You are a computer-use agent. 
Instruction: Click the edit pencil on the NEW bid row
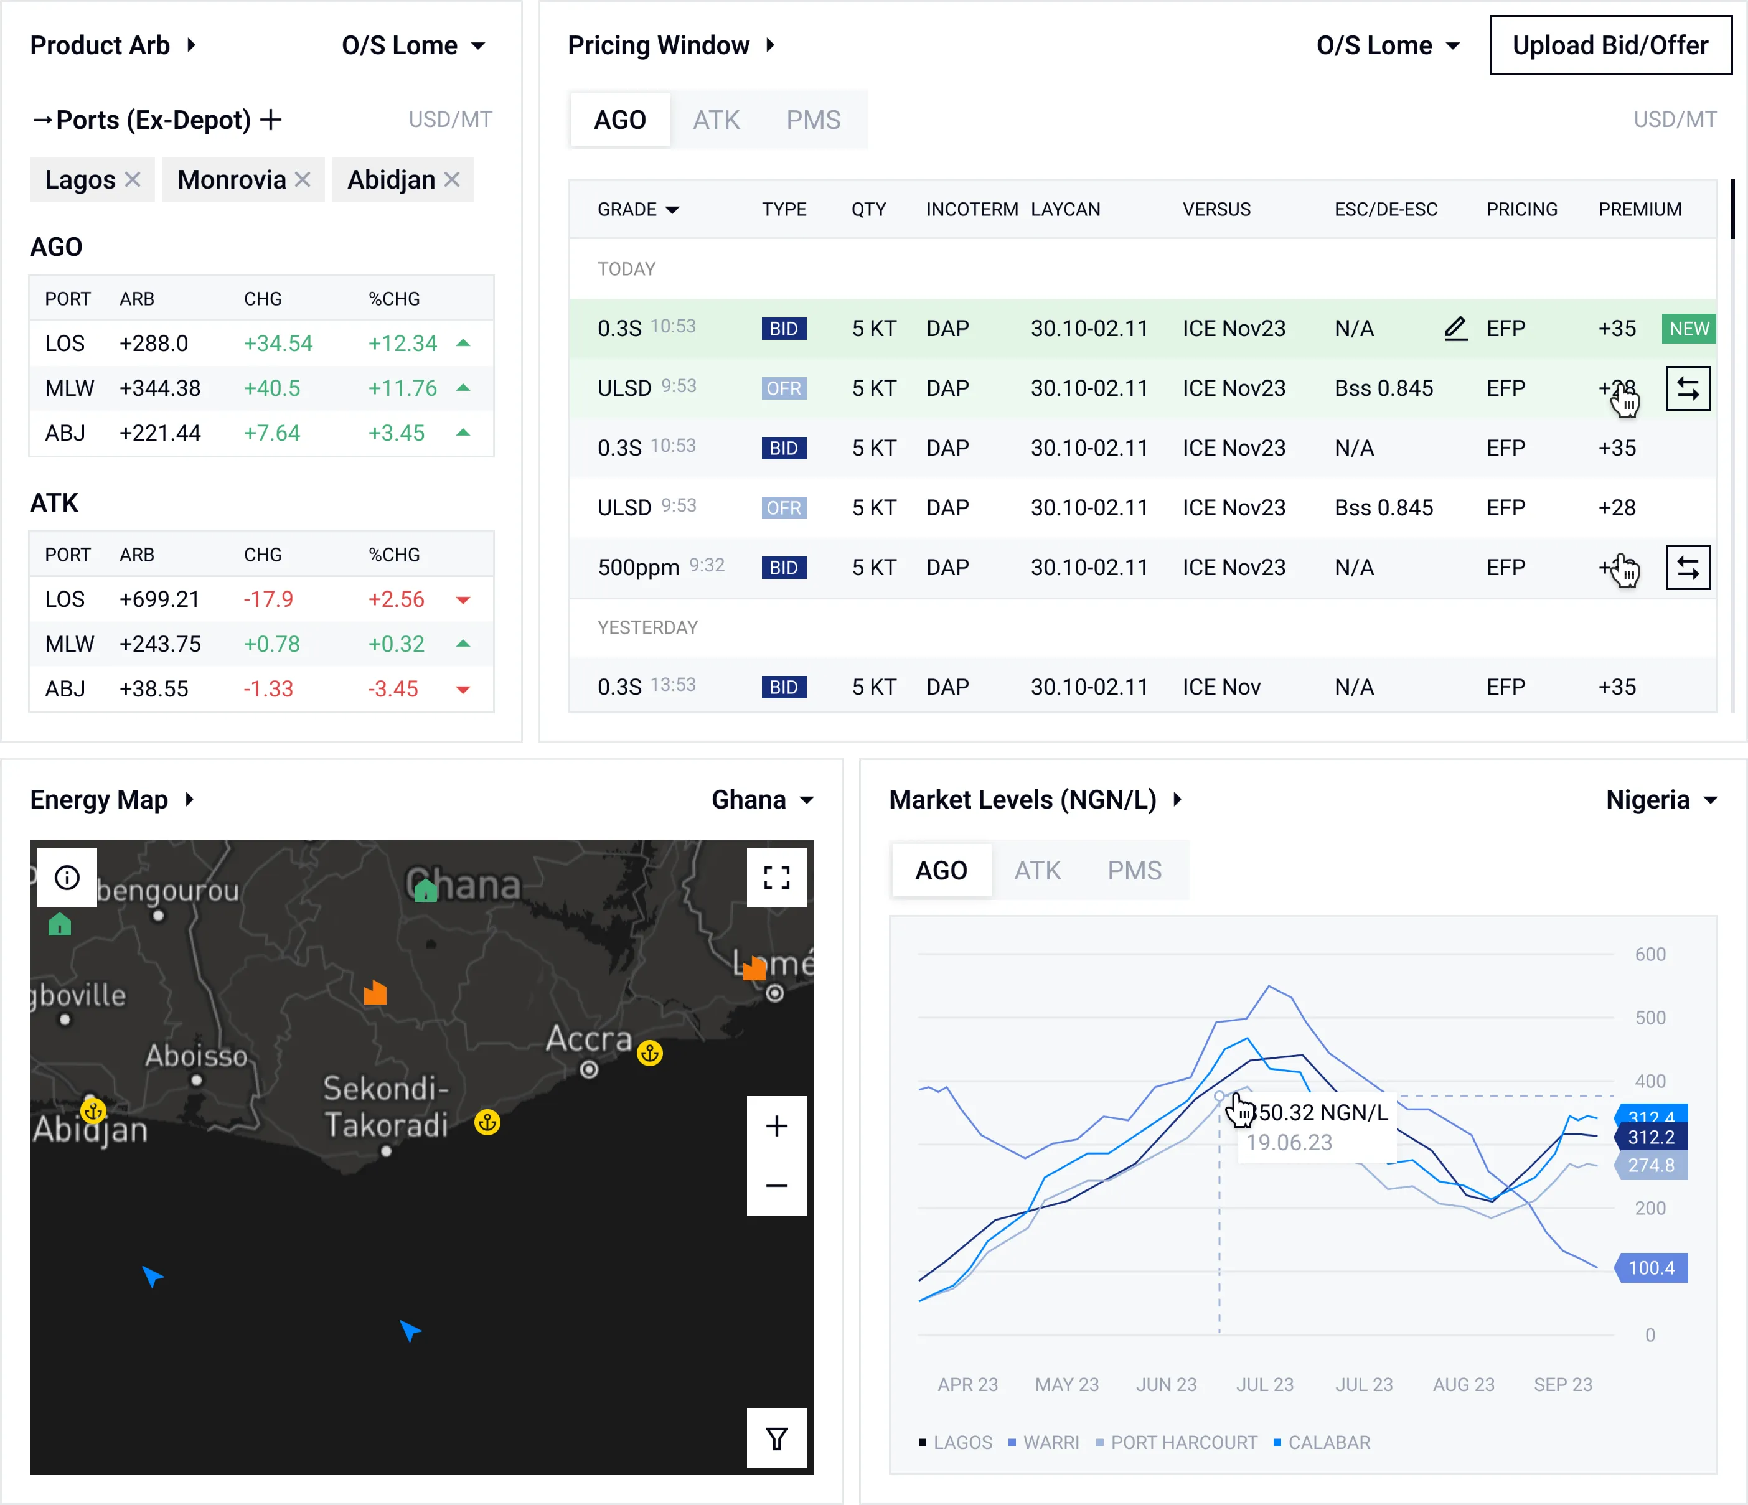[1455, 328]
